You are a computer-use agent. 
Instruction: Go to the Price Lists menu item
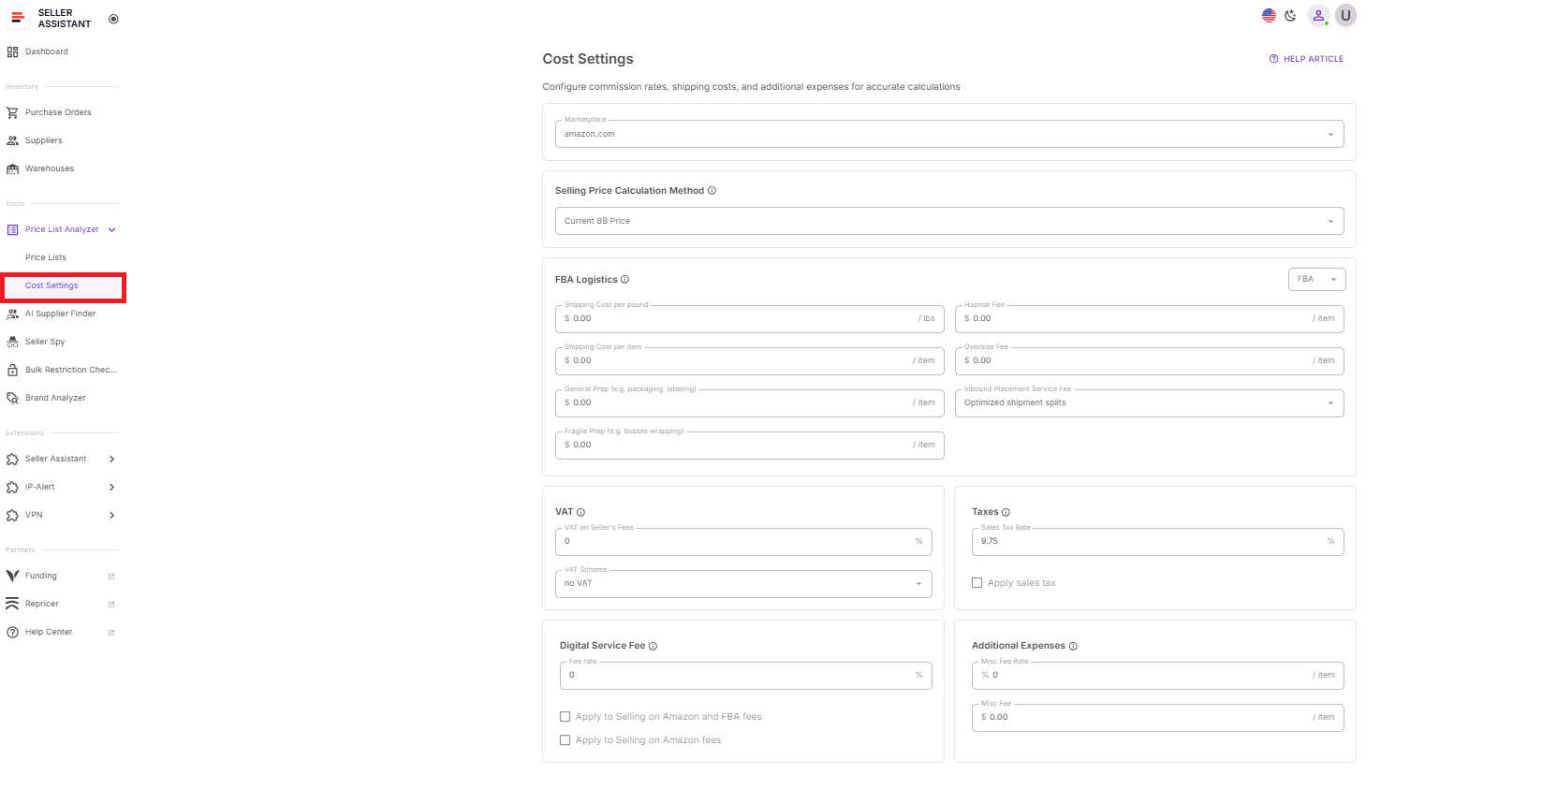click(x=45, y=257)
